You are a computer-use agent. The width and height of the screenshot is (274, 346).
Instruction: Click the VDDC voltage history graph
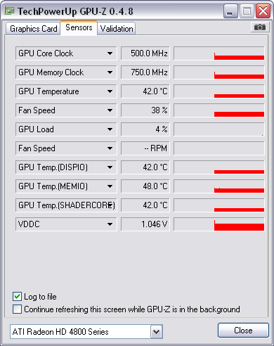tap(219, 224)
